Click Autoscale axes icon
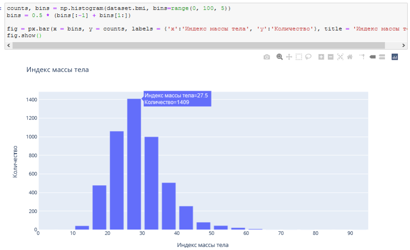The height and width of the screenshot is (250, 410). (340, 57)
